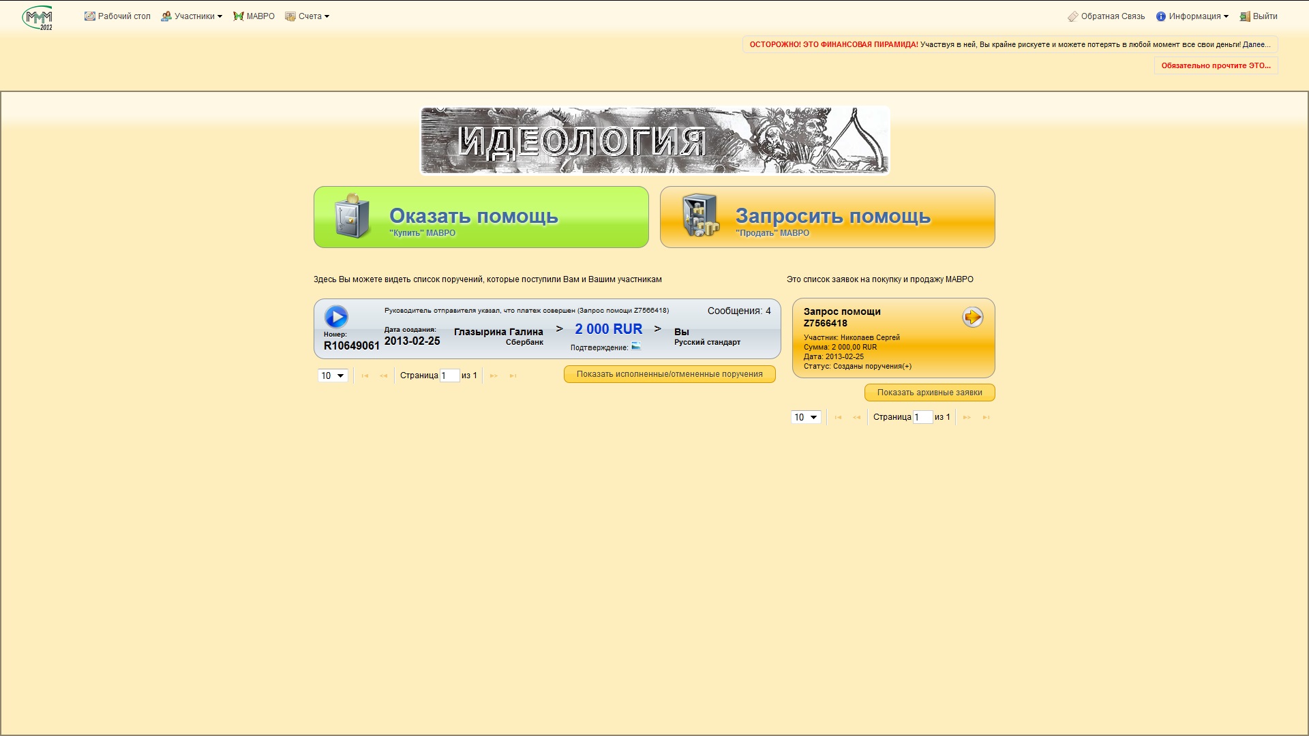Click requests list page number field
Viewport: 1309px width, 736px height.
pyautogui.click(x=923, y=418)
